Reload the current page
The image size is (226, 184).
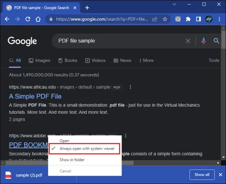28,19
